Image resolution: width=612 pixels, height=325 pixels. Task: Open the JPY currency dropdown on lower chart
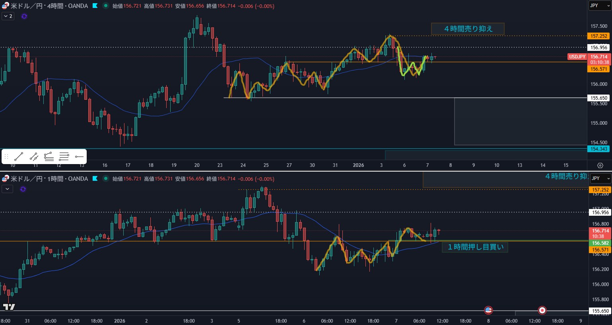tap(600, 178)
